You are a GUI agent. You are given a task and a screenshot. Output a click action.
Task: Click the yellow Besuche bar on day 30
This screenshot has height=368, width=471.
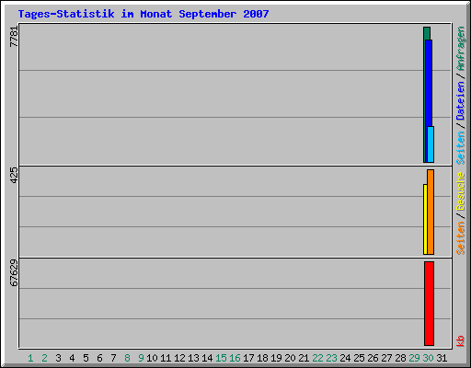(425, 219)
